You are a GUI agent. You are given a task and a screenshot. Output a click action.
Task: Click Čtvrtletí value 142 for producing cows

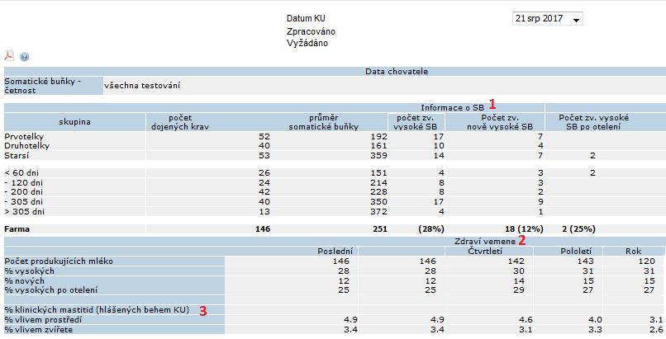[516, 261]
